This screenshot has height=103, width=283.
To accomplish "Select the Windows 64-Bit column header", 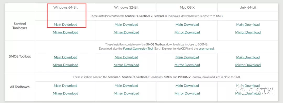I will click(x=66, y=8).
